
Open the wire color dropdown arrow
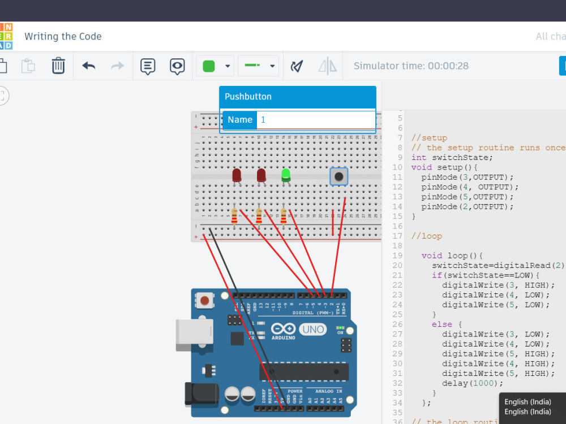[x=228, y=66]
